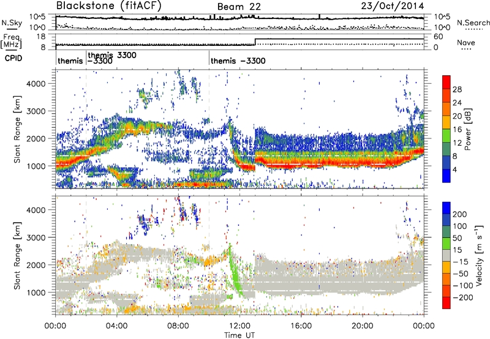Click the date '23/Oct/2014'

pyautogui.click(x=393, y=6)
